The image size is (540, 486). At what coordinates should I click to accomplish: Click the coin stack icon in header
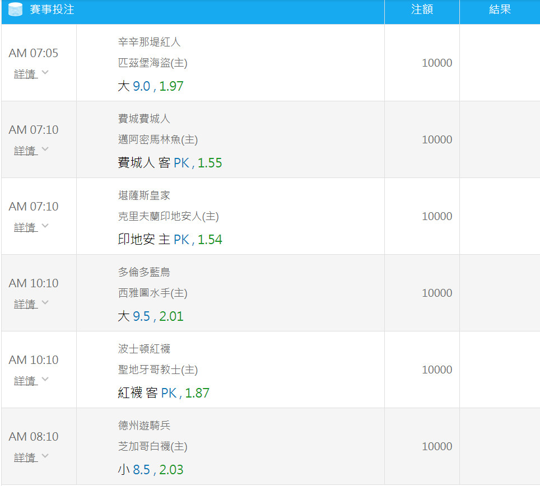[15, 10]
